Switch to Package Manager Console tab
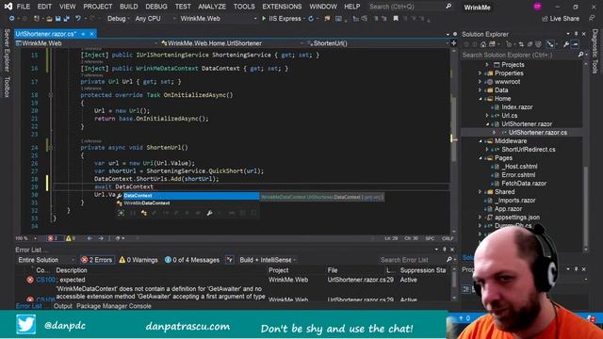The width and height of the screenshot is (603, 339). point(114,306)
